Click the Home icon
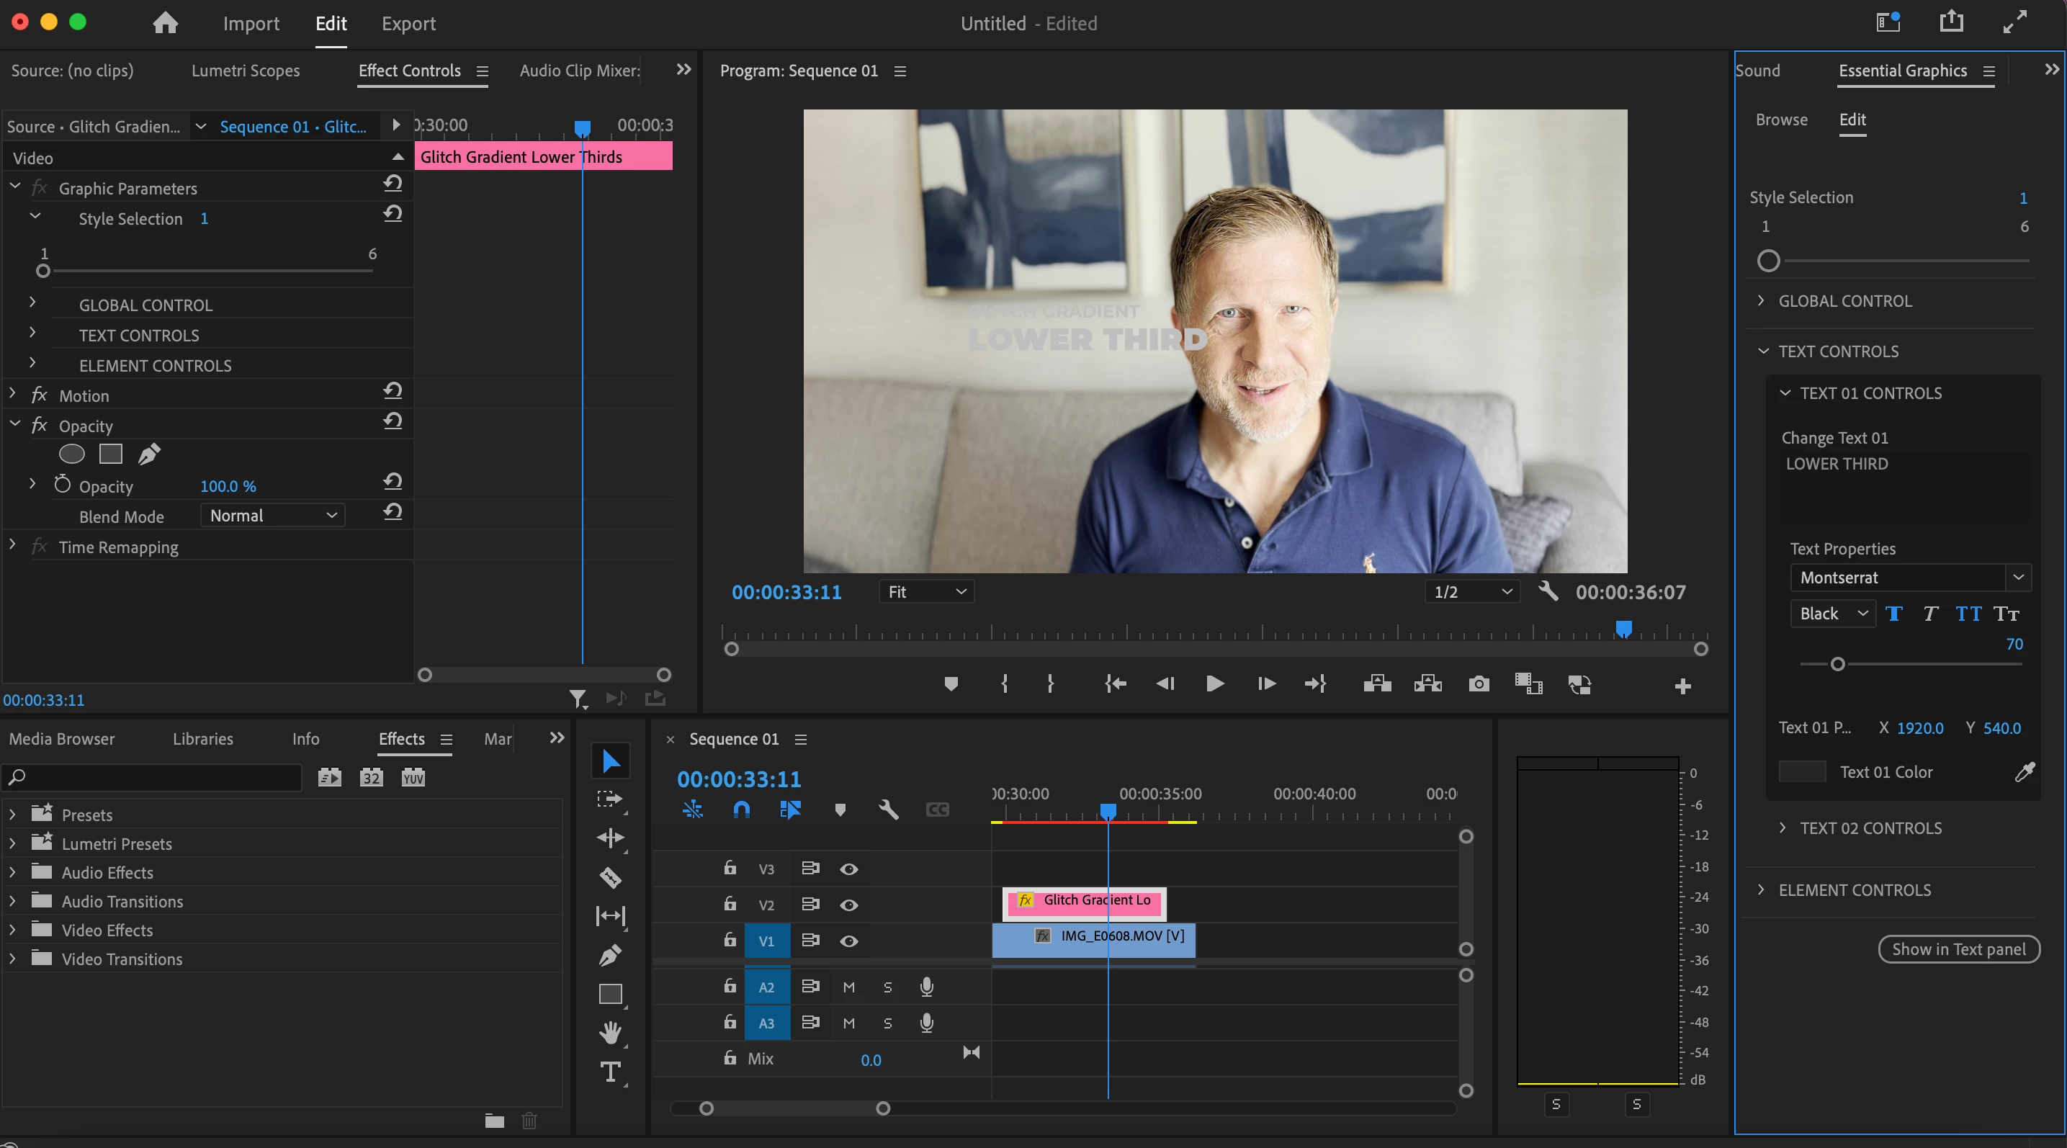The width and height of the screenshot is (2067, 1148). pos(166,22)
